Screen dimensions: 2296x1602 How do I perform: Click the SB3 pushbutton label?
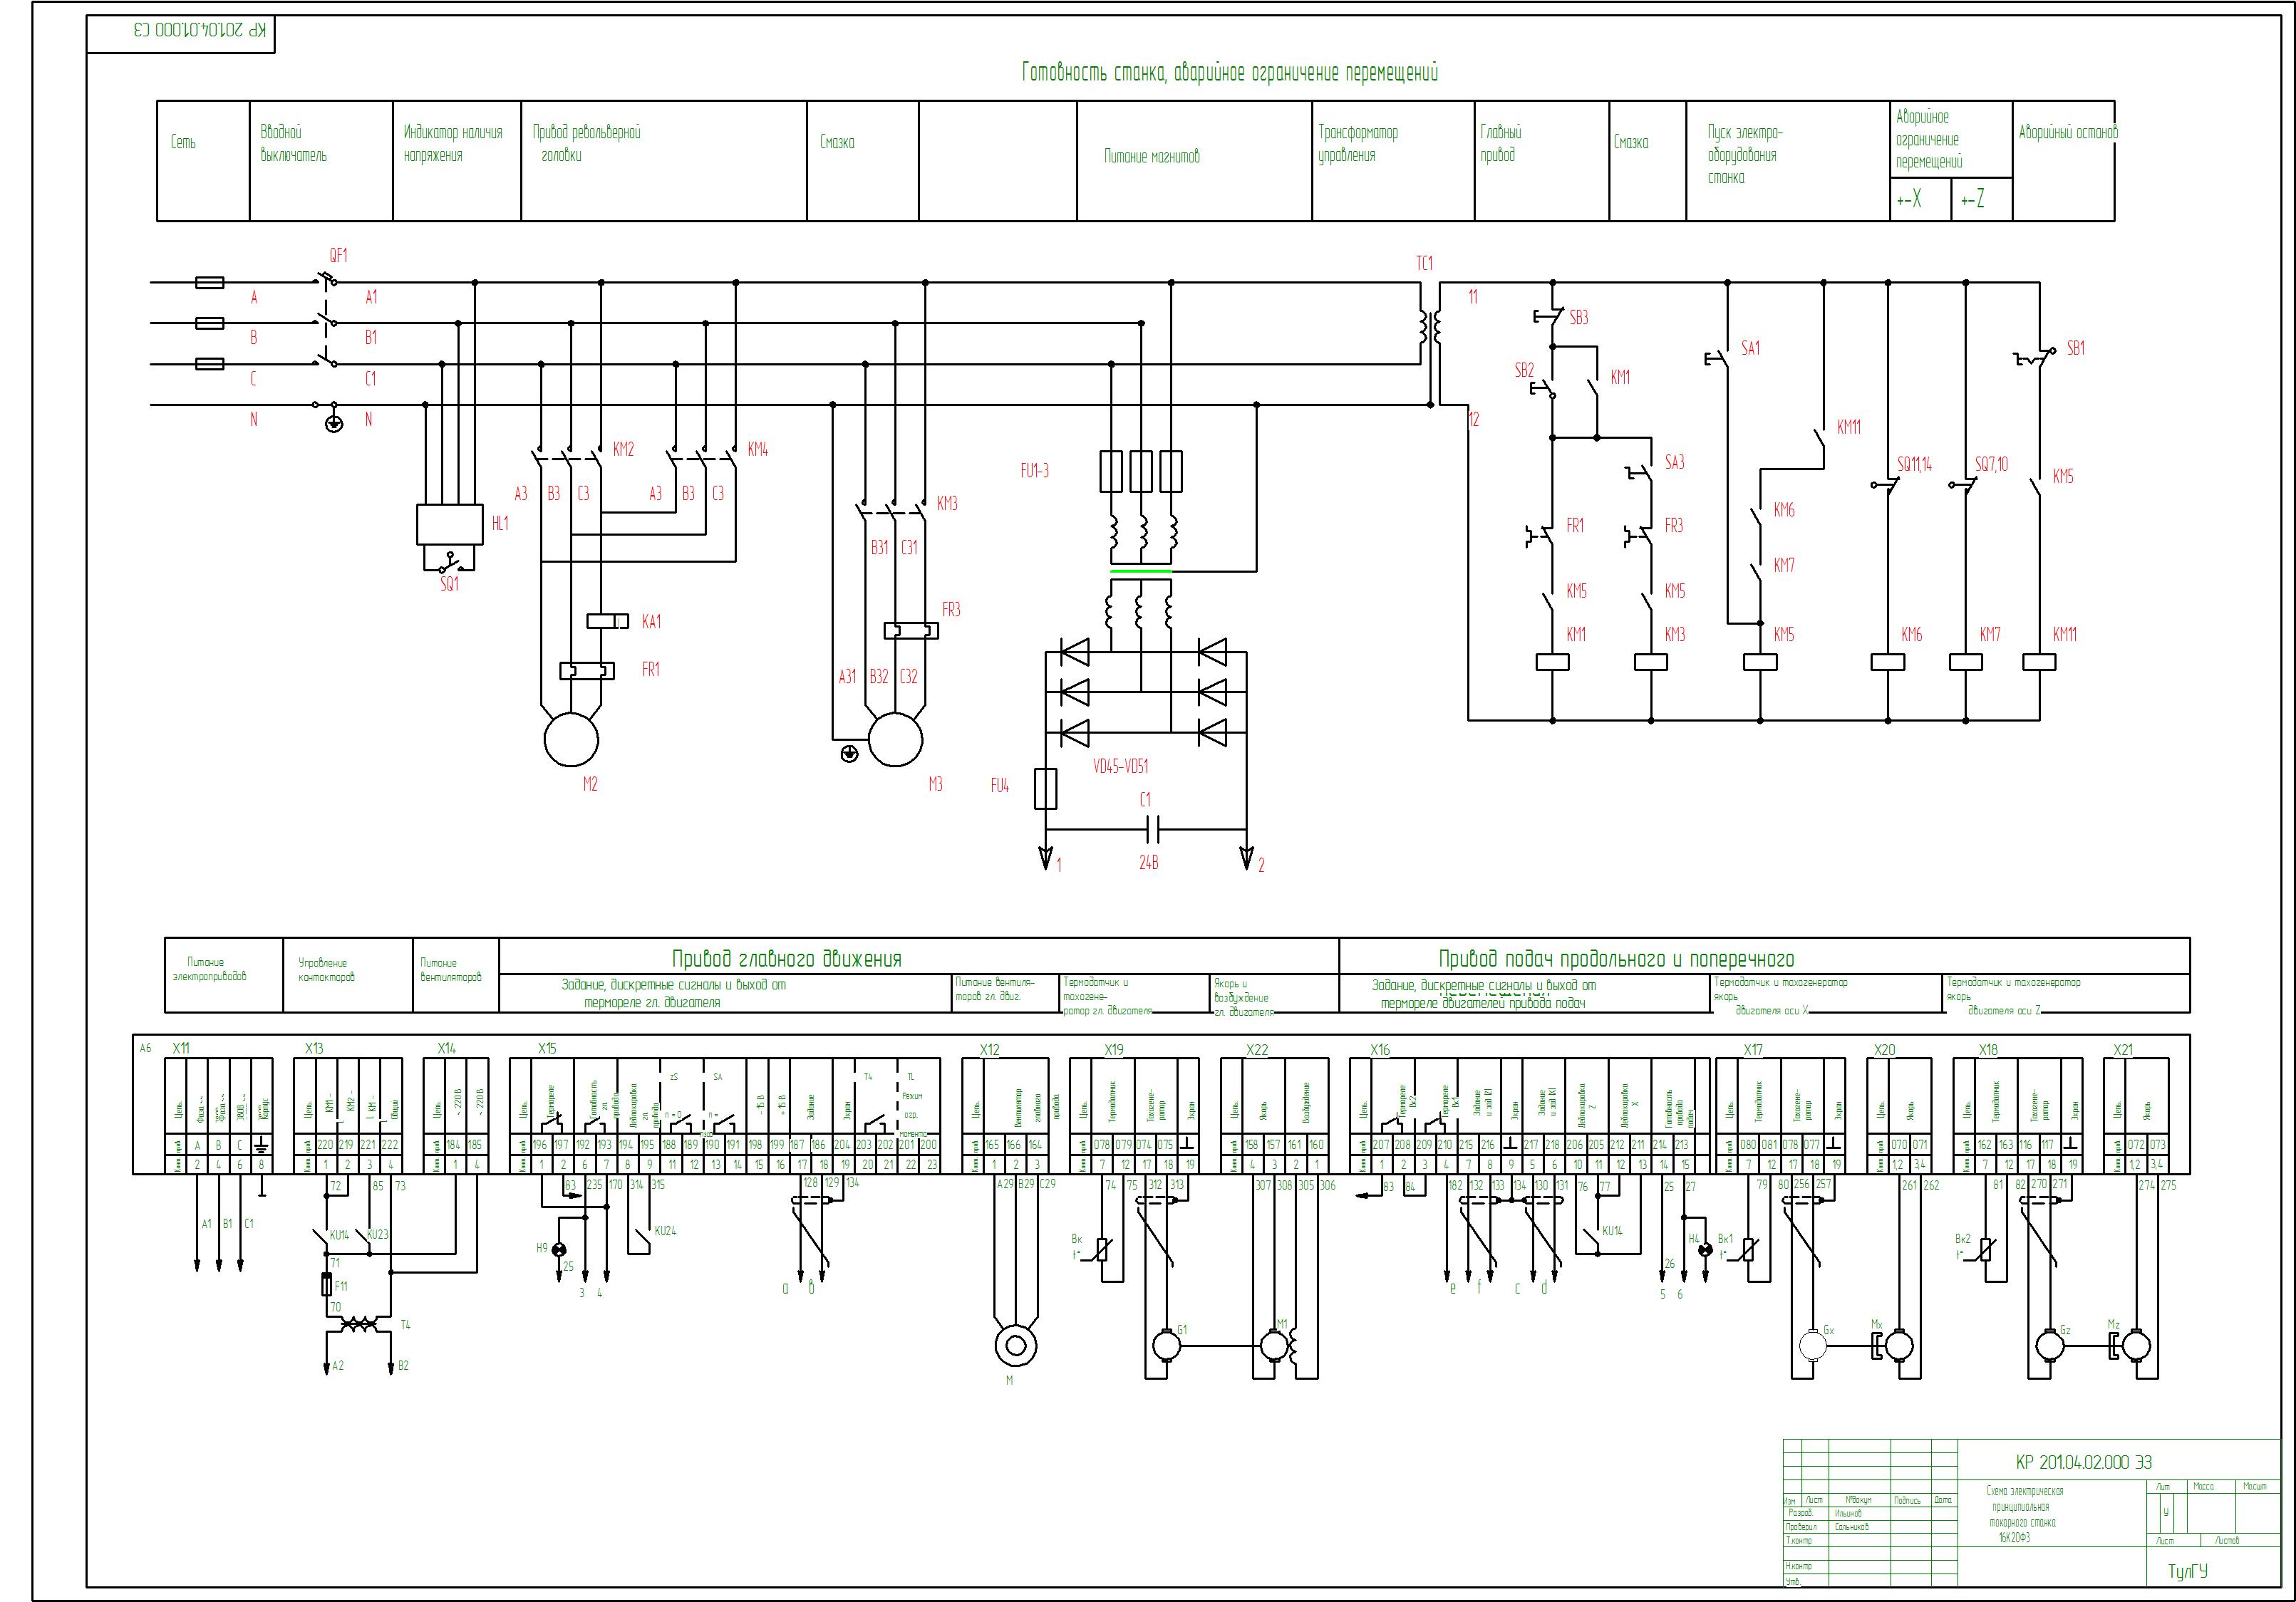tap(1579, 318)
